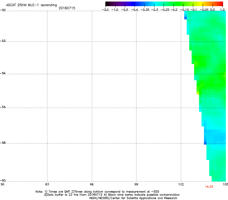The width and height of the screenshot is (228, 200).
Task: Click the latitude label '-56'
Action: pos(3,107)
